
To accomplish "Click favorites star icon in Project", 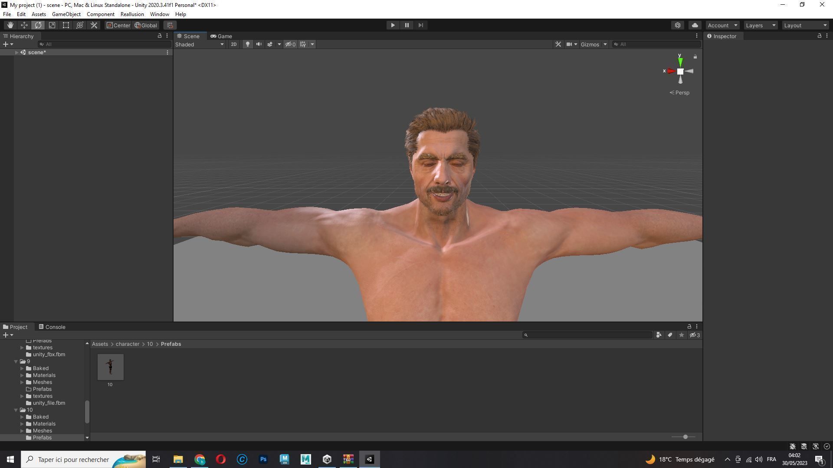I will [x=681, y=335].
